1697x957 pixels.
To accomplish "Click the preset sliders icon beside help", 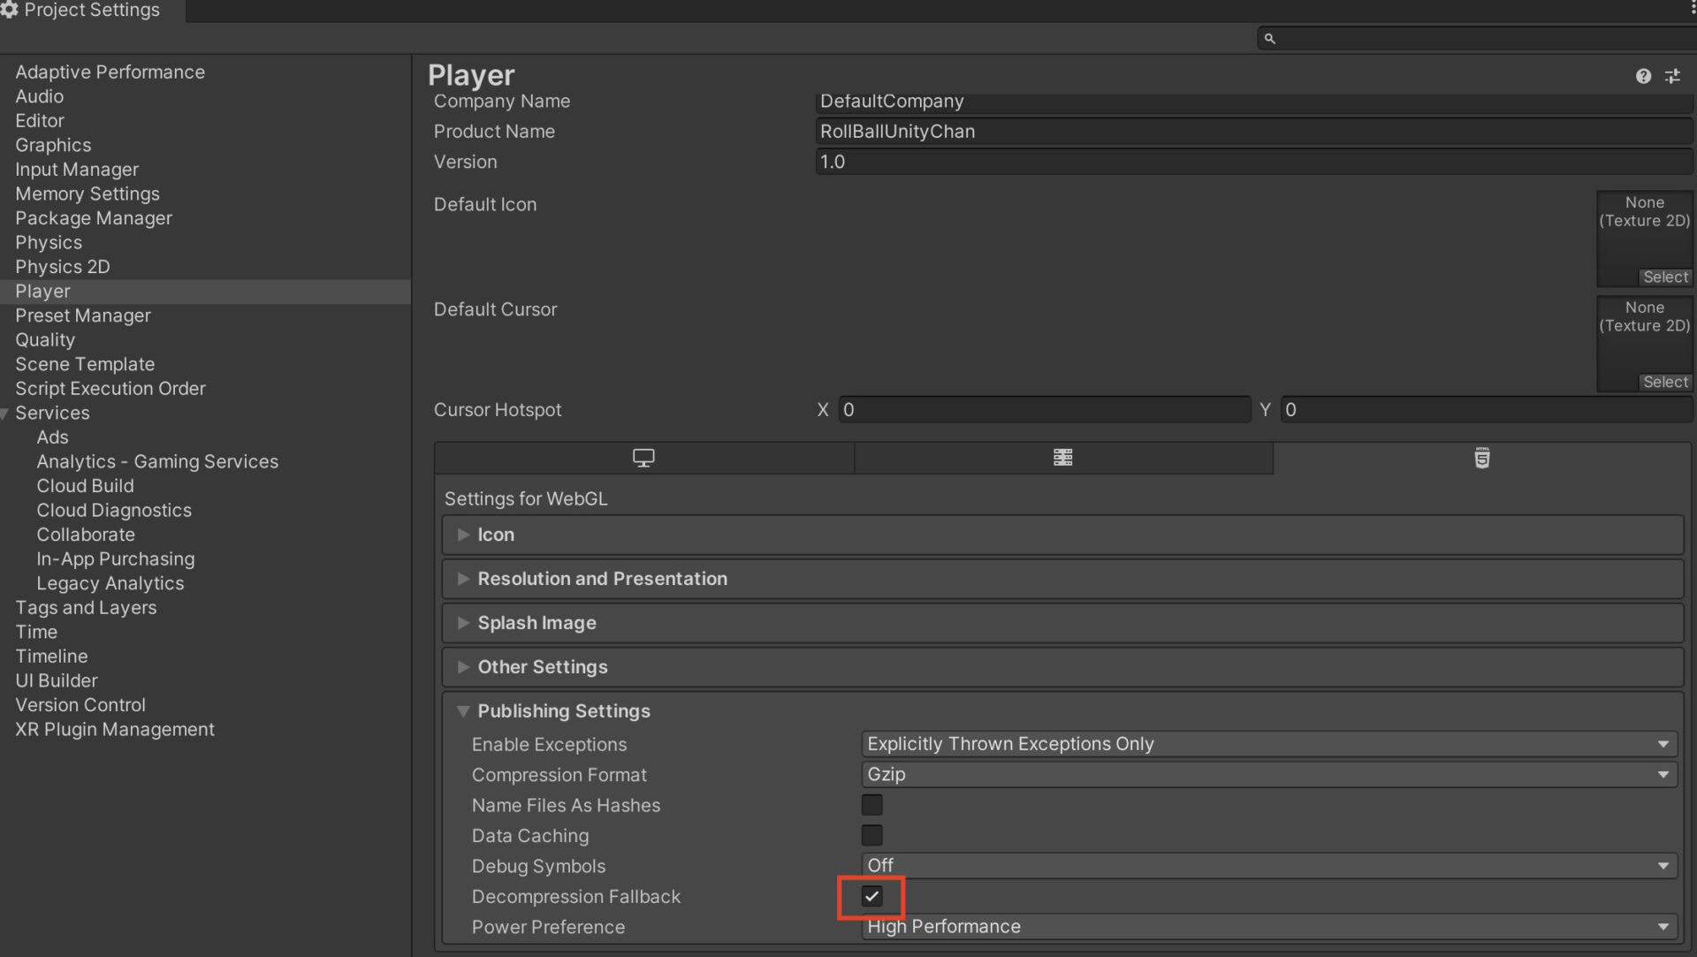I will coord(1672,77).
